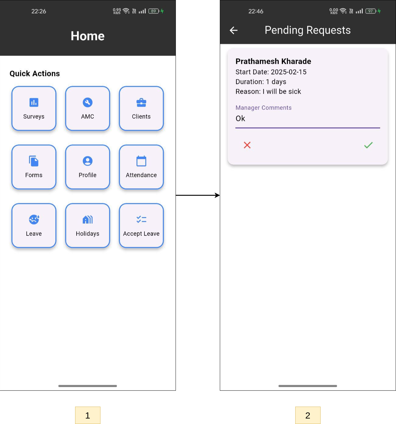Tap the battery indicator showing 89

tap(154, 11)
